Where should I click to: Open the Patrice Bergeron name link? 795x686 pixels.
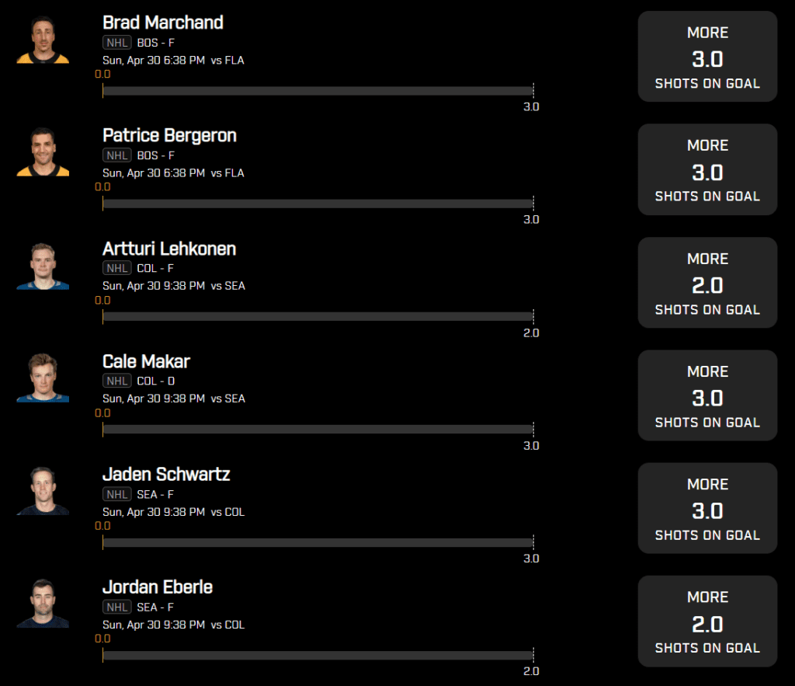[x=169, y=136]
